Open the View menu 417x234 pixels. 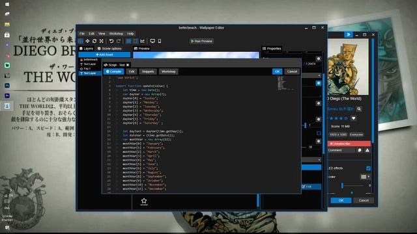click(102, 34)
